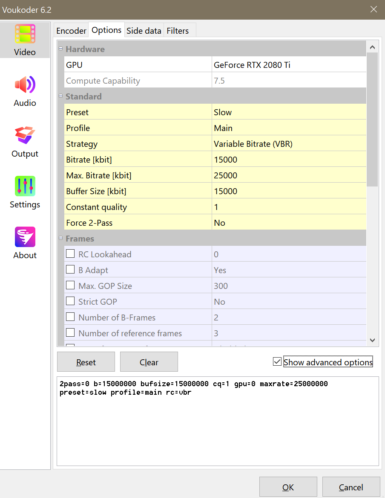Enable the Max. GOP Size checkbox

pyautogui.click(x=70, y=286)
